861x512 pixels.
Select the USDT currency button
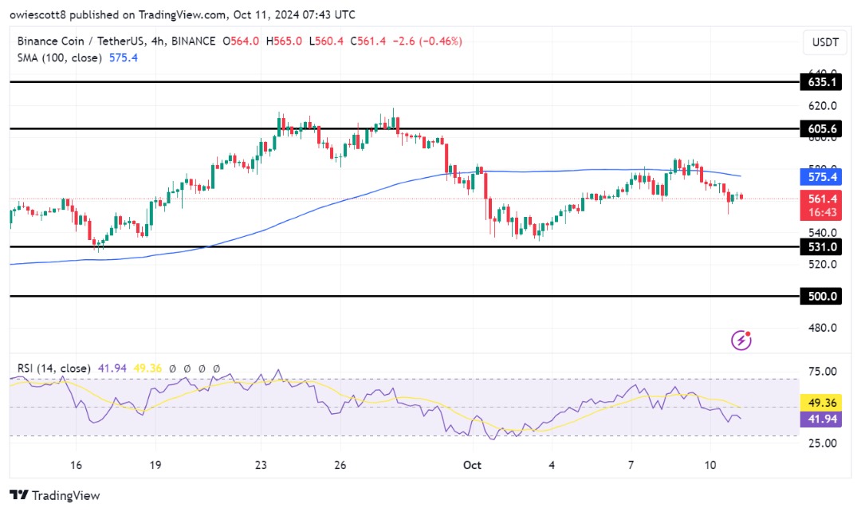(x=825, y=42)
